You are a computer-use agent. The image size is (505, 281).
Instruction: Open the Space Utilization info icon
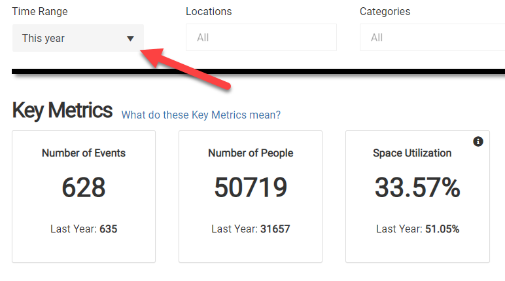478,141
